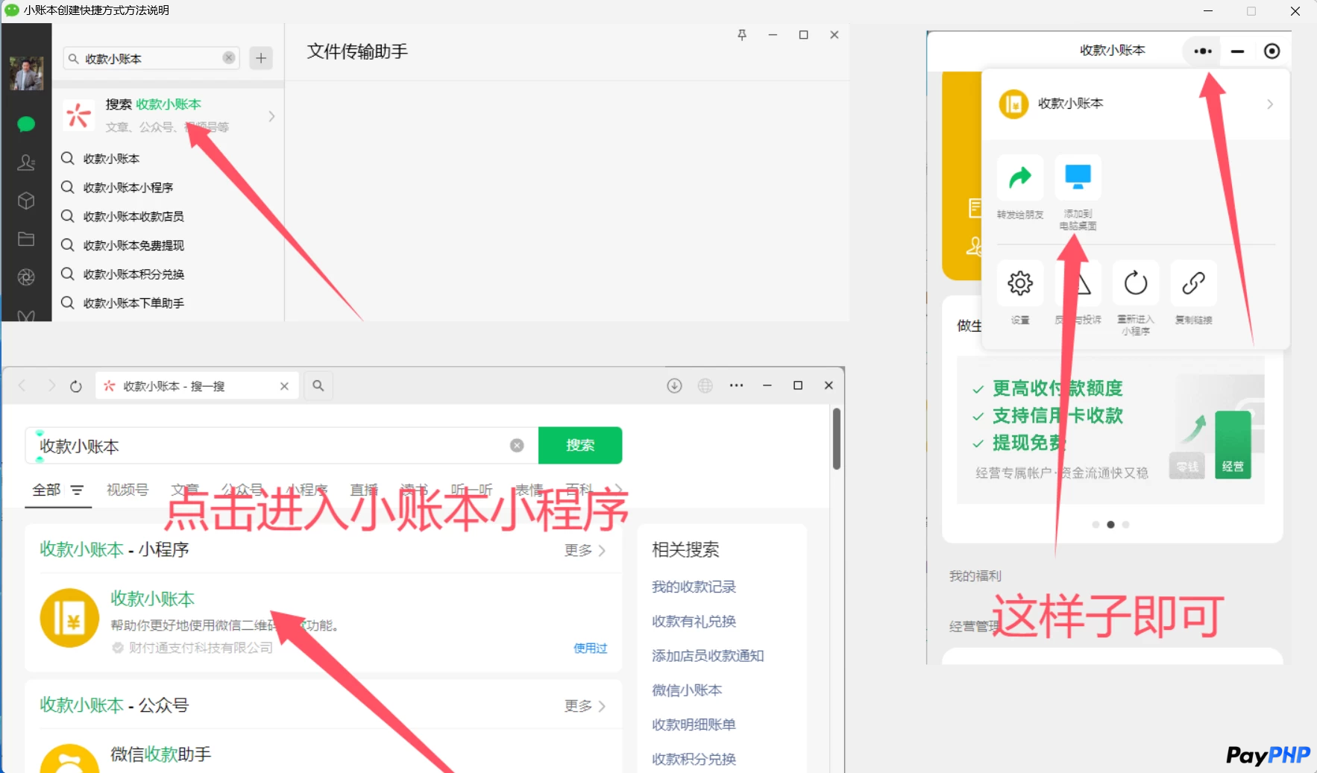Screen dimensions: 1317x773
Task: Open related search 微信小账本
Action: coord(687,690)
